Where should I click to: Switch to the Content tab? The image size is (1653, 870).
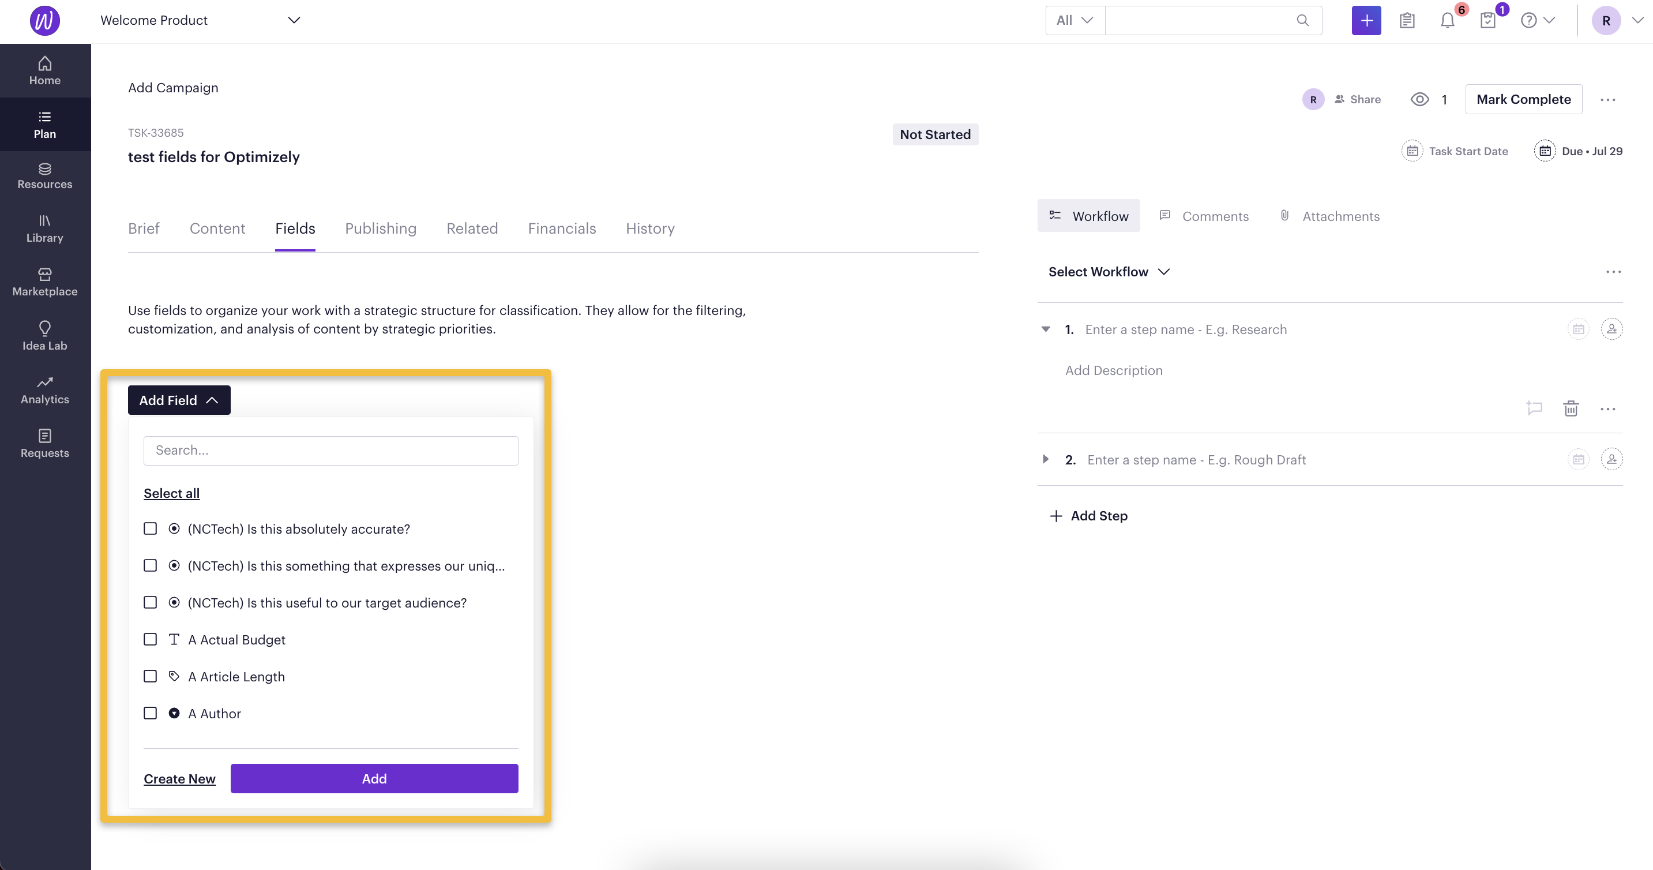coord(217,228)
